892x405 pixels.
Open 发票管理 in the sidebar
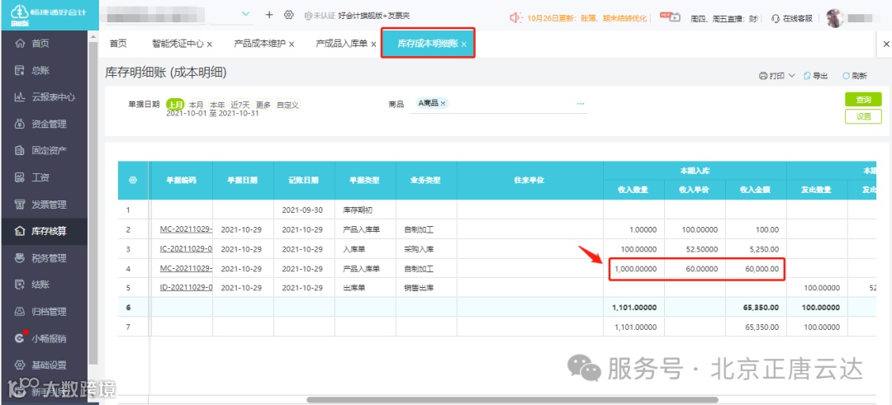click(49, 205)
